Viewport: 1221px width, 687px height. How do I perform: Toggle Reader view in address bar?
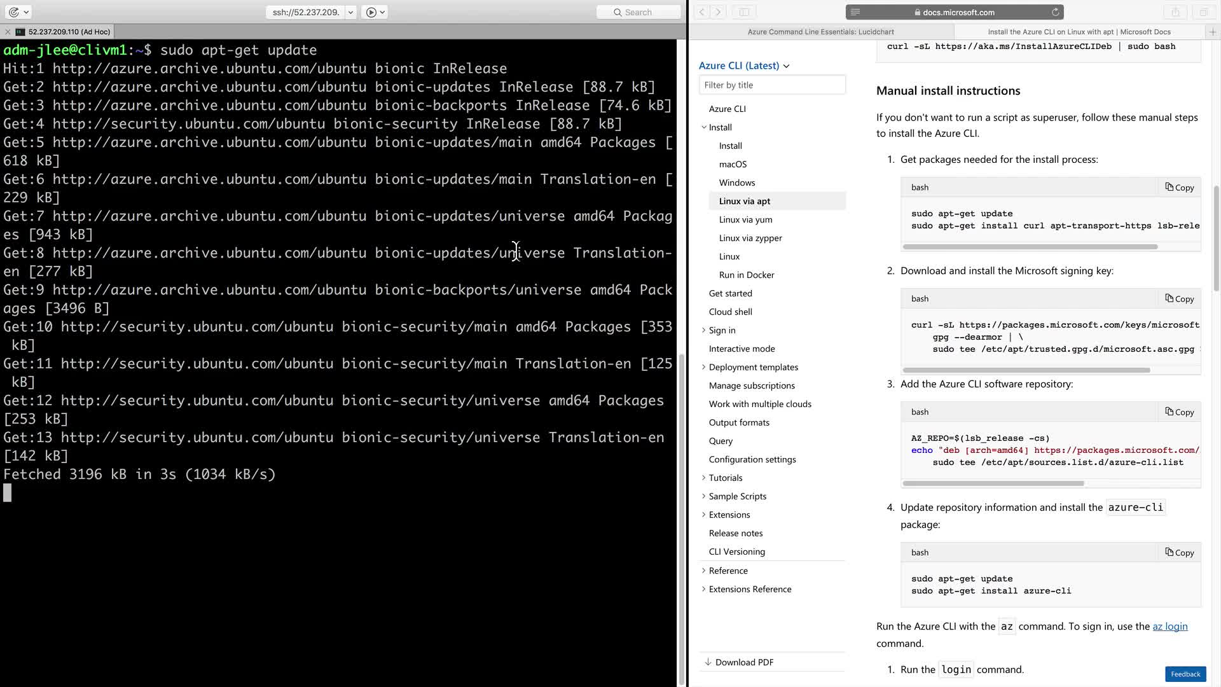pyautogui.click(x=855, y=12)
